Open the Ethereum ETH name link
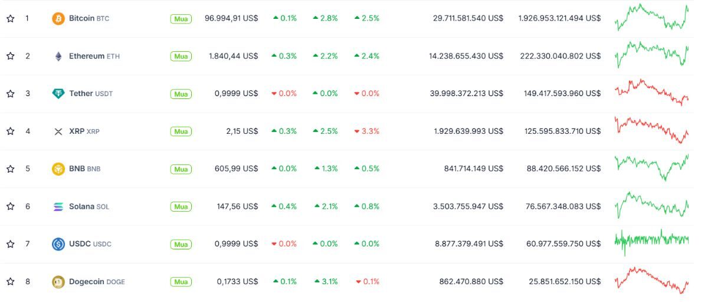 pos(94,56)
